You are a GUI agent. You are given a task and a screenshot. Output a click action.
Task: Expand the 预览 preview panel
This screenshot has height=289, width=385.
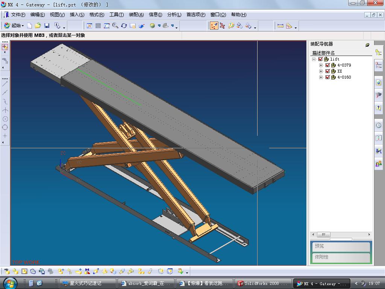(341, 246)
